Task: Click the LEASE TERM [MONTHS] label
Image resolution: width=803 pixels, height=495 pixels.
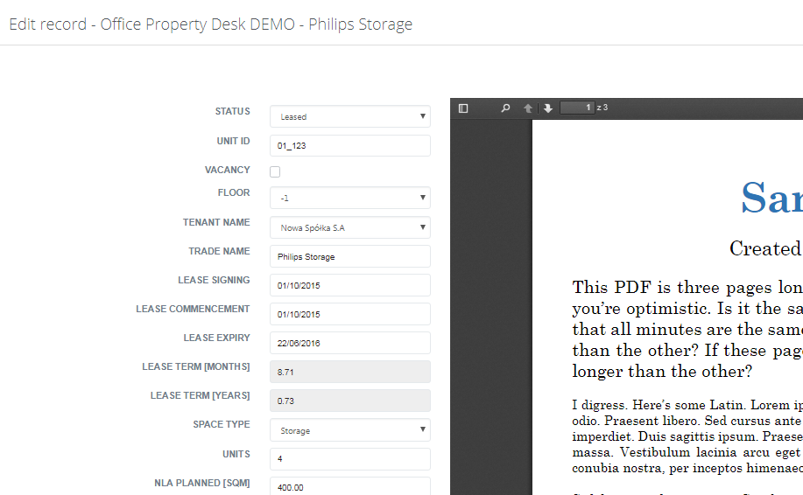Action: [x=196, y=366]
